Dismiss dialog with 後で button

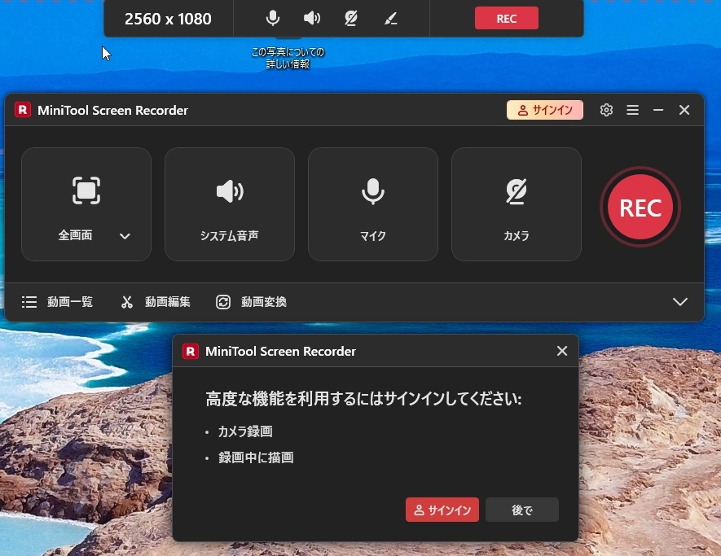522,510
